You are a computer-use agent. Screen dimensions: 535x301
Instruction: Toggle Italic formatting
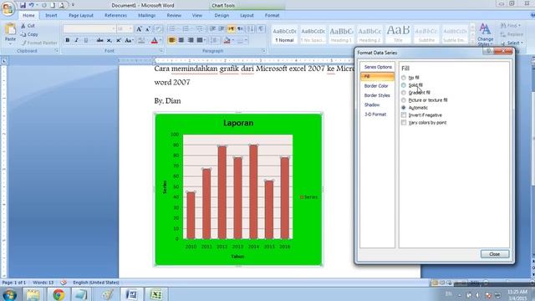coord(76,40)
